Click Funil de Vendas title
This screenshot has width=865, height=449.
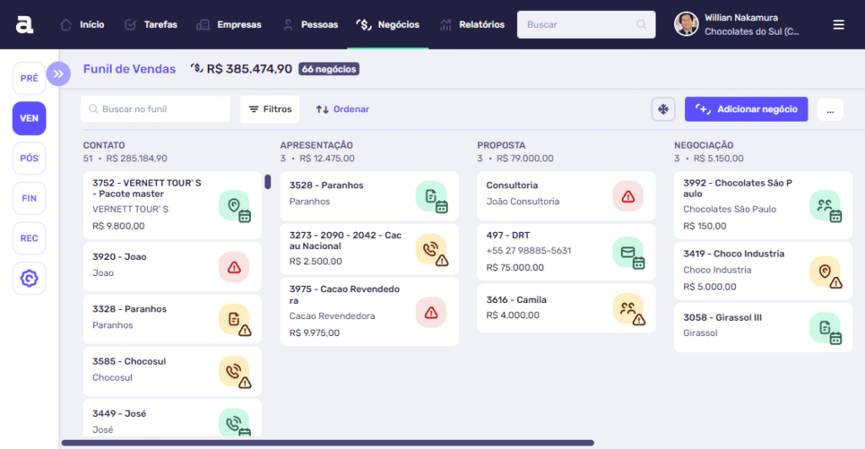tap(129, 69)
